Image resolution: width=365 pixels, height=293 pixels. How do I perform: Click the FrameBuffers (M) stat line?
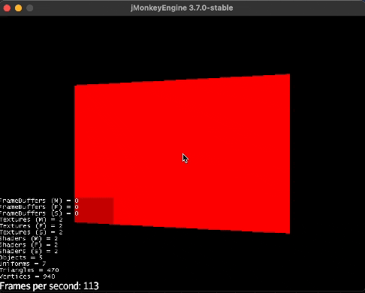click(x=39, y=201)
